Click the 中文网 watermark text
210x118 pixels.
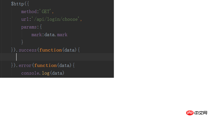pos(201,113)
